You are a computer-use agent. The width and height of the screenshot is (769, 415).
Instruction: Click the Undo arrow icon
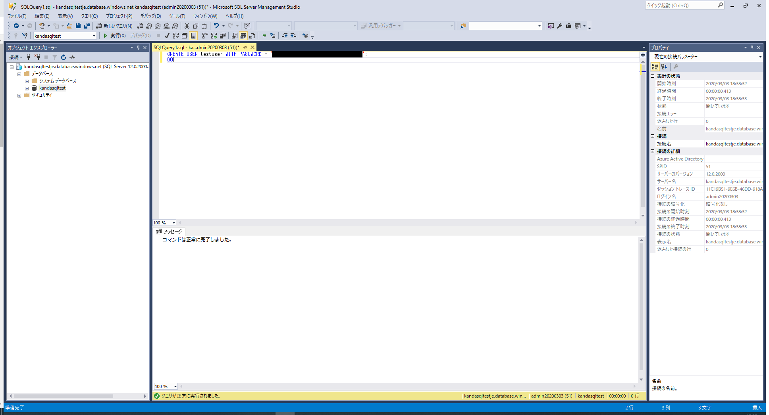coord(216,26)
